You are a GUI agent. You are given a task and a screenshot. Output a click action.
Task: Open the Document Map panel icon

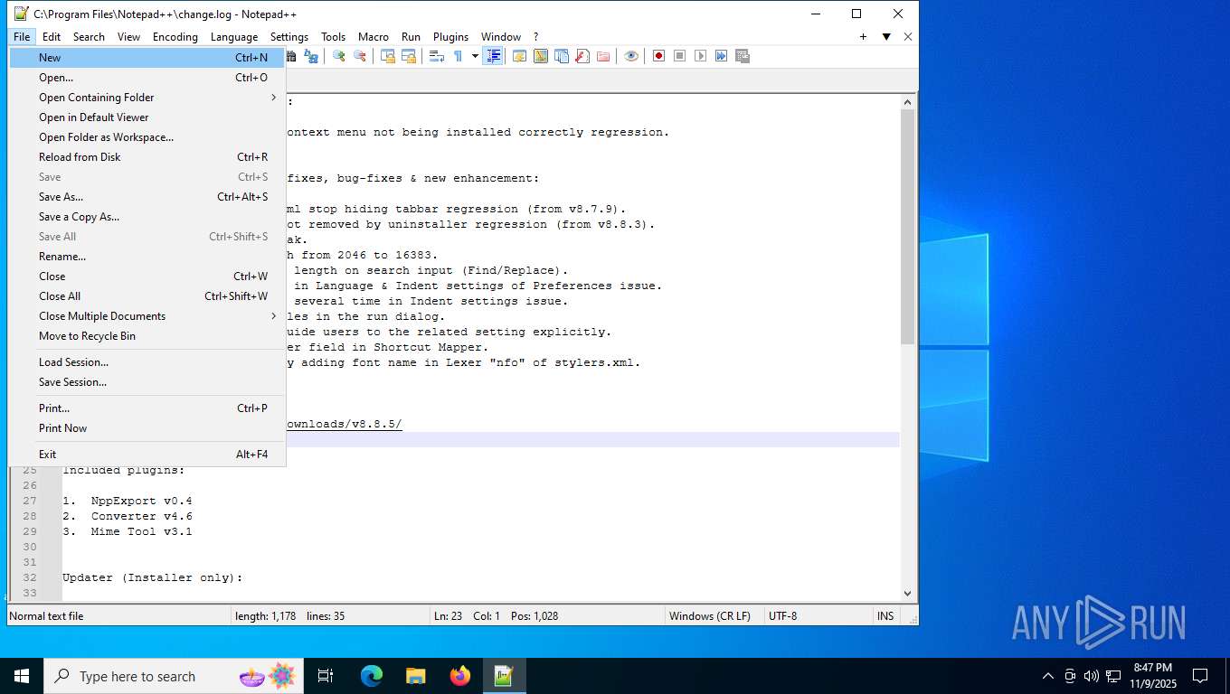(541, 56)
